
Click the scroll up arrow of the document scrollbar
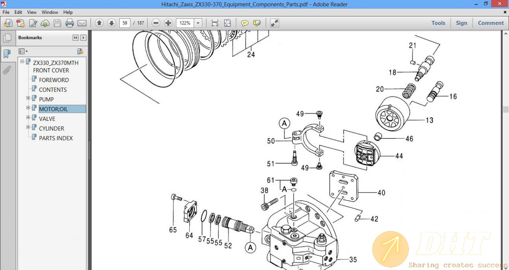click(x=505, y=34)
